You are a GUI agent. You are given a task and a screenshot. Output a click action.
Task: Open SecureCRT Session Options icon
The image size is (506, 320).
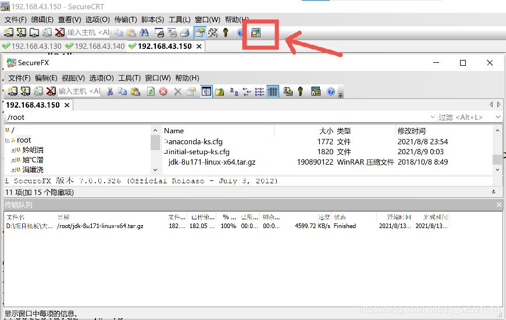pyautogui.click(x=199, y=32)
